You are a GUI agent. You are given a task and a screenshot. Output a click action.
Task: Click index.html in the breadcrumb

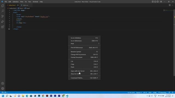click(13, 8)
